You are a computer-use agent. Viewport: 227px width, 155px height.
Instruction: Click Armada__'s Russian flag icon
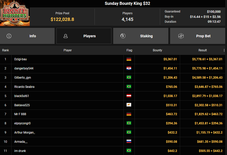129,142
